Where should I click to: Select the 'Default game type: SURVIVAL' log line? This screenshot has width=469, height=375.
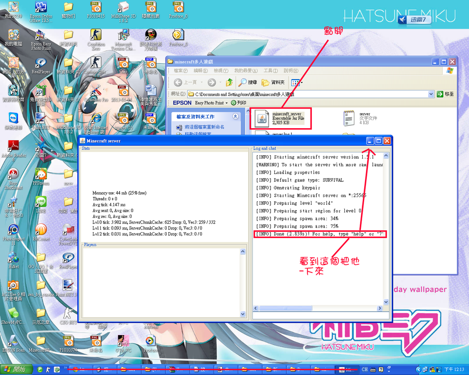pos(300,180)
